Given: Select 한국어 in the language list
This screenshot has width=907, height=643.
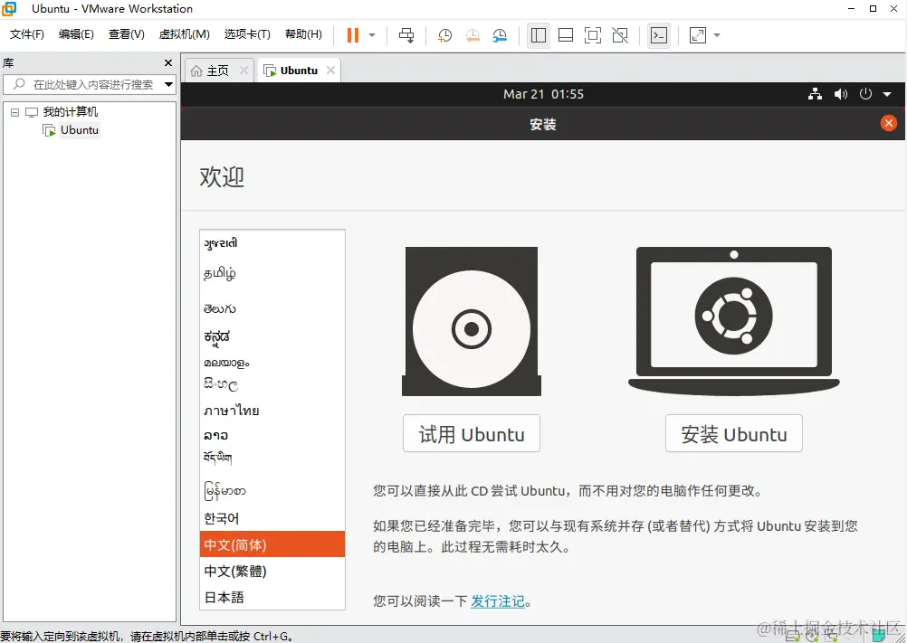Looking at the screenshot, I should 272,518.
